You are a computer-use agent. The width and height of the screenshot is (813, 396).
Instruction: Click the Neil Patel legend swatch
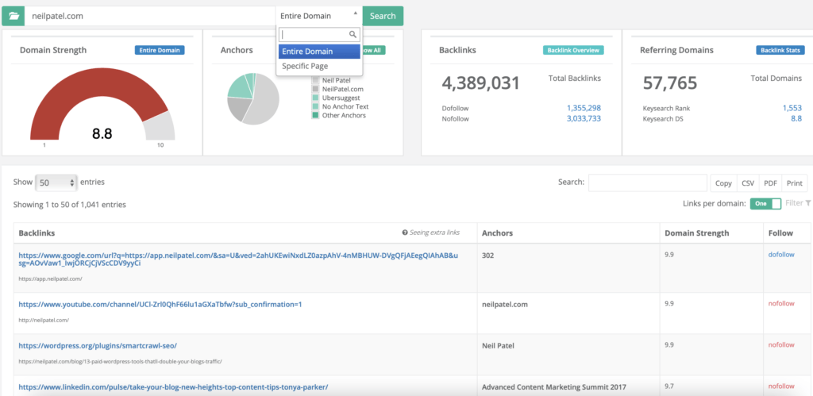(315, 80)
